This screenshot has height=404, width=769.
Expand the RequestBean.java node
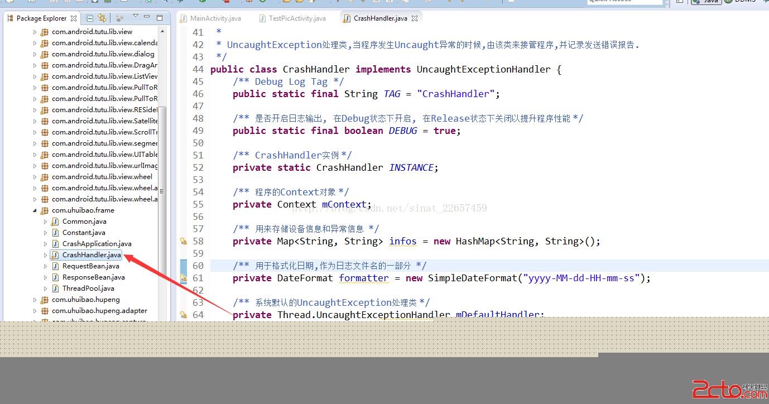coord(45,266)
